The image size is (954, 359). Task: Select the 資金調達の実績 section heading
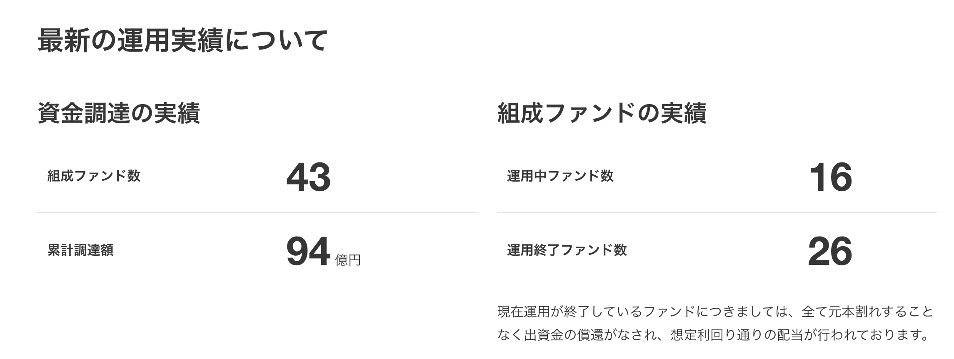tap(119, 113)
